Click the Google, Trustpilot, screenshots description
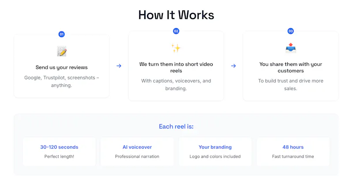The image size is (353, 184). pyautogui.click(x=61, y=81)
